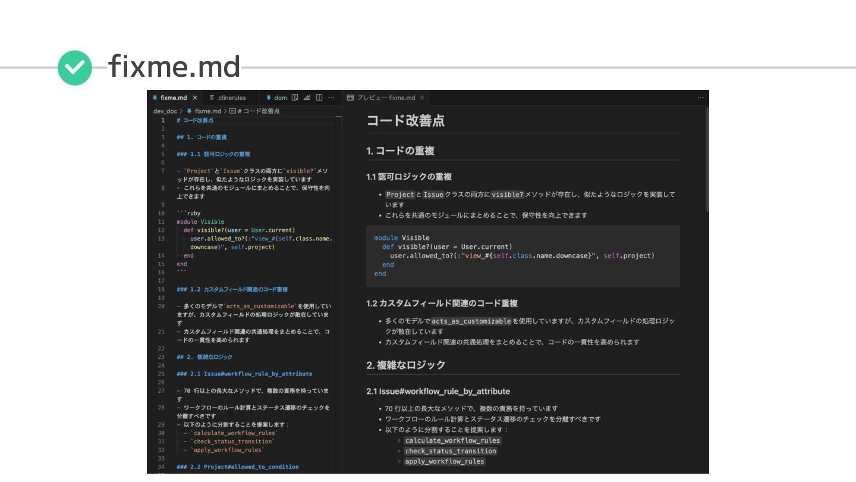Click preview heading '1.1 認可ロジックの重複'
This screenshot has width=856, height=482.
coord(409,177)
